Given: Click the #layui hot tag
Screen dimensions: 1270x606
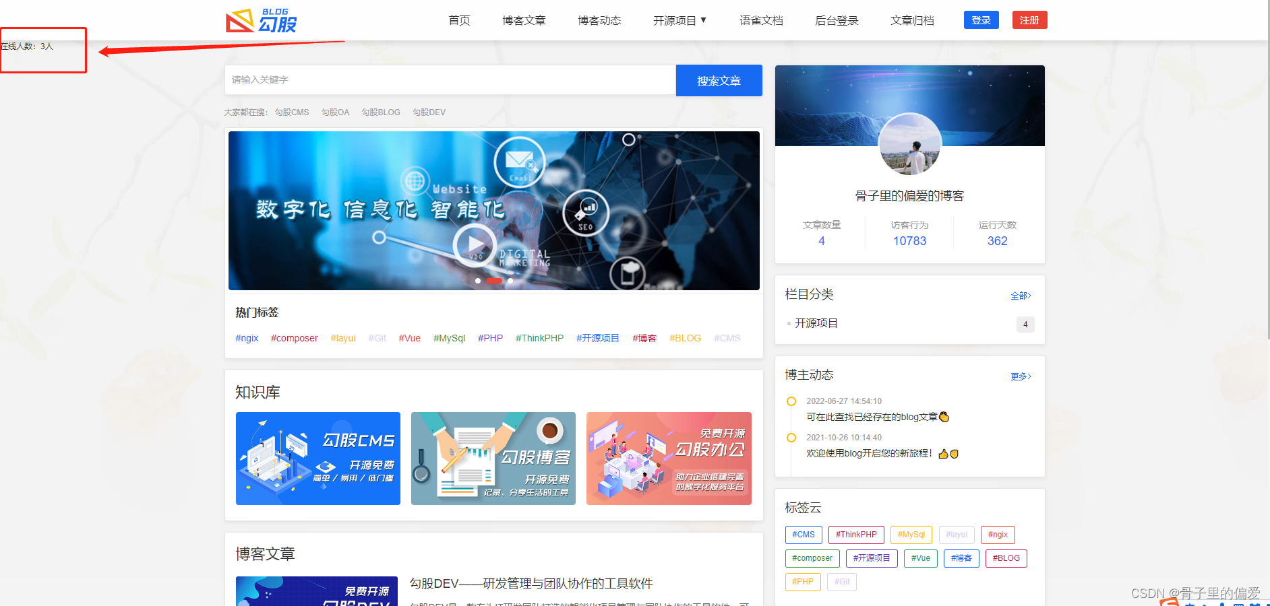Looking at the screenshot, I should [x=343, y=338].
